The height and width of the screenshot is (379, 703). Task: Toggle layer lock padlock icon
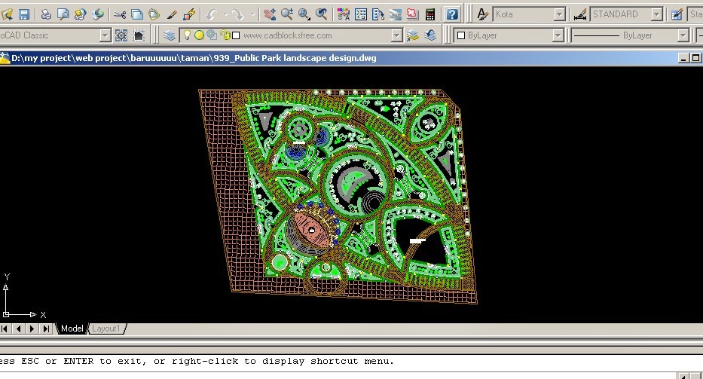[x=224, y=35]
